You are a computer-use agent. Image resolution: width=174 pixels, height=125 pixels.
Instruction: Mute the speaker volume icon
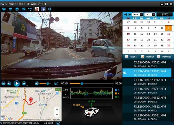pos(37,83)
